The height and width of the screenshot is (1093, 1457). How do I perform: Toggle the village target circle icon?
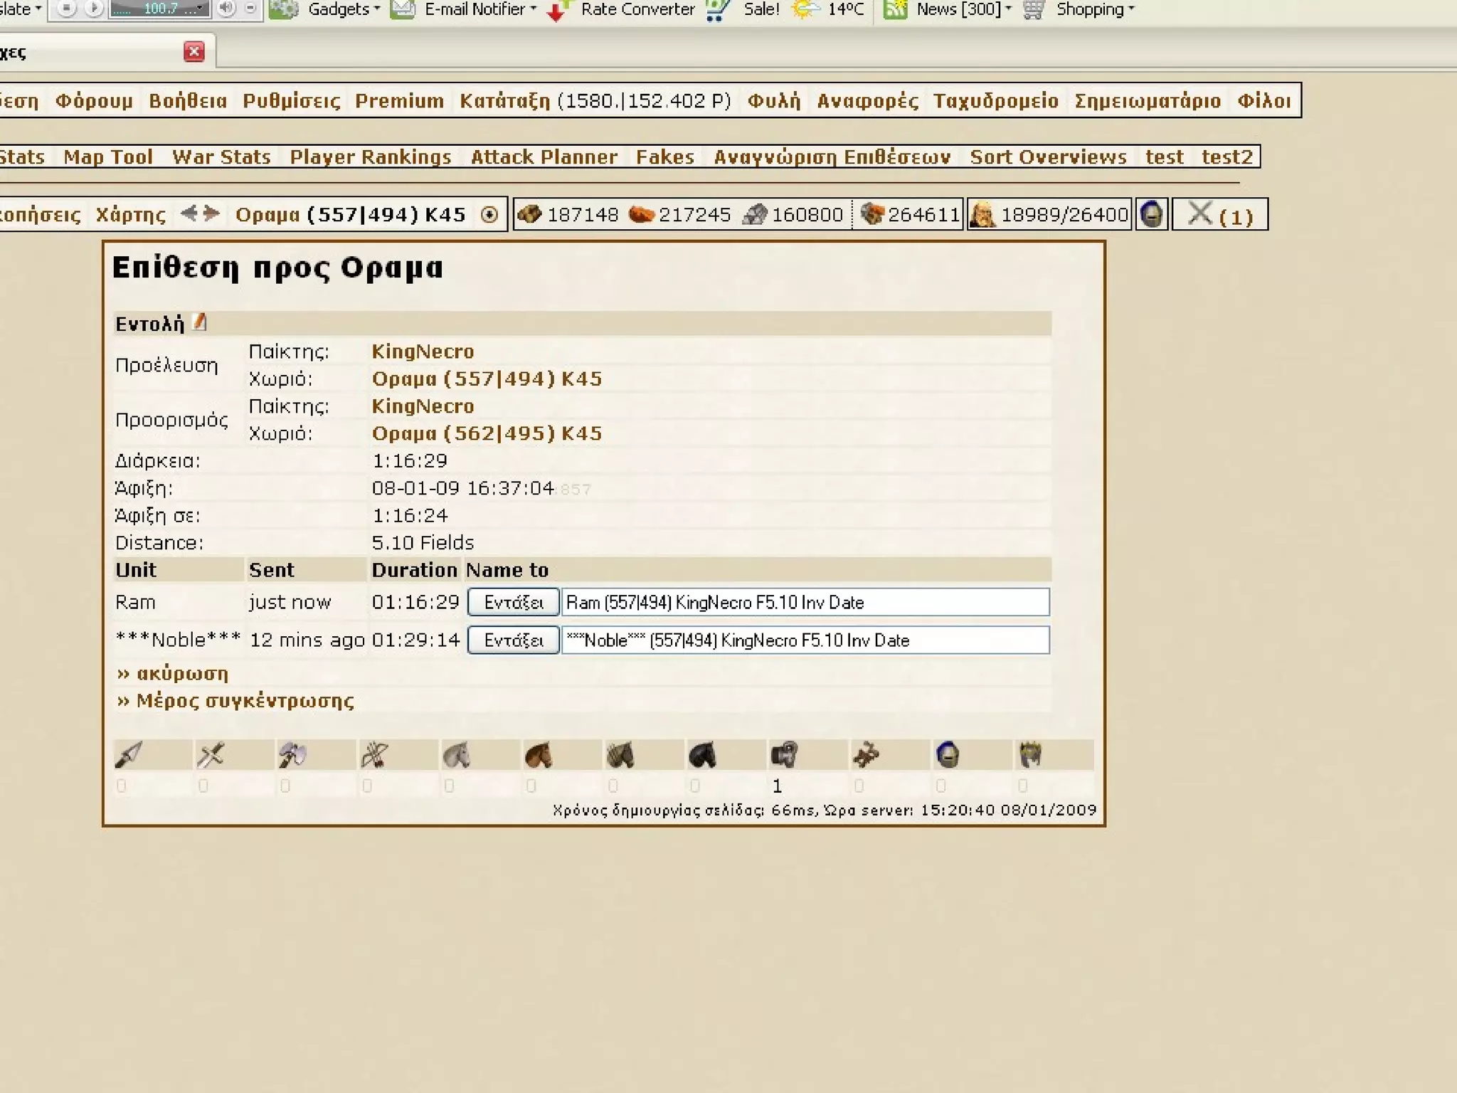489,215
